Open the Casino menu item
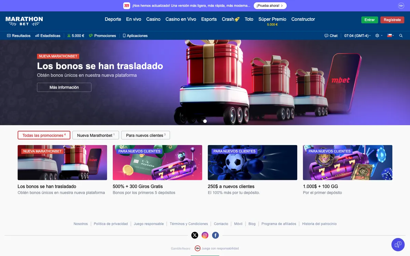410x256 pixels. tap(153, 19)
